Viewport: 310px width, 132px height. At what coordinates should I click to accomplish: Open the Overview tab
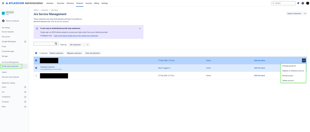point(61,3)
